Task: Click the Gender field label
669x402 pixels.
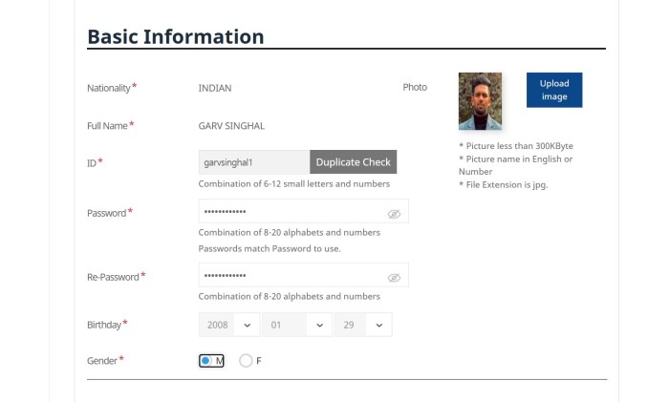Action: [x=102, y=361]
